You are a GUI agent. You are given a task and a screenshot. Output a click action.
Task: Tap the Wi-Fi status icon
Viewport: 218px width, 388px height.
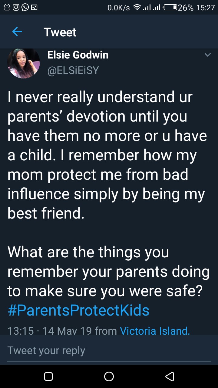click(137, 8)
